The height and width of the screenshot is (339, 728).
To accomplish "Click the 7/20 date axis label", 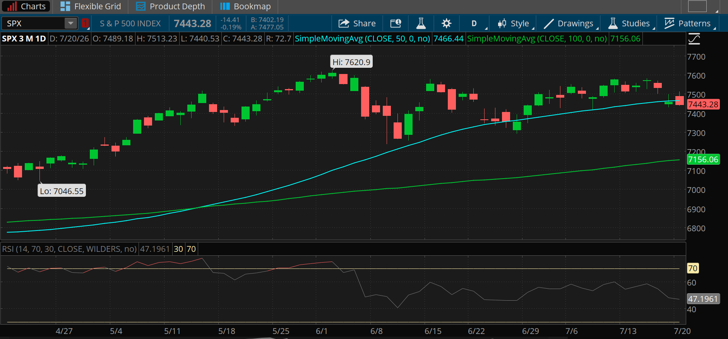I will [x=682, y=331].
